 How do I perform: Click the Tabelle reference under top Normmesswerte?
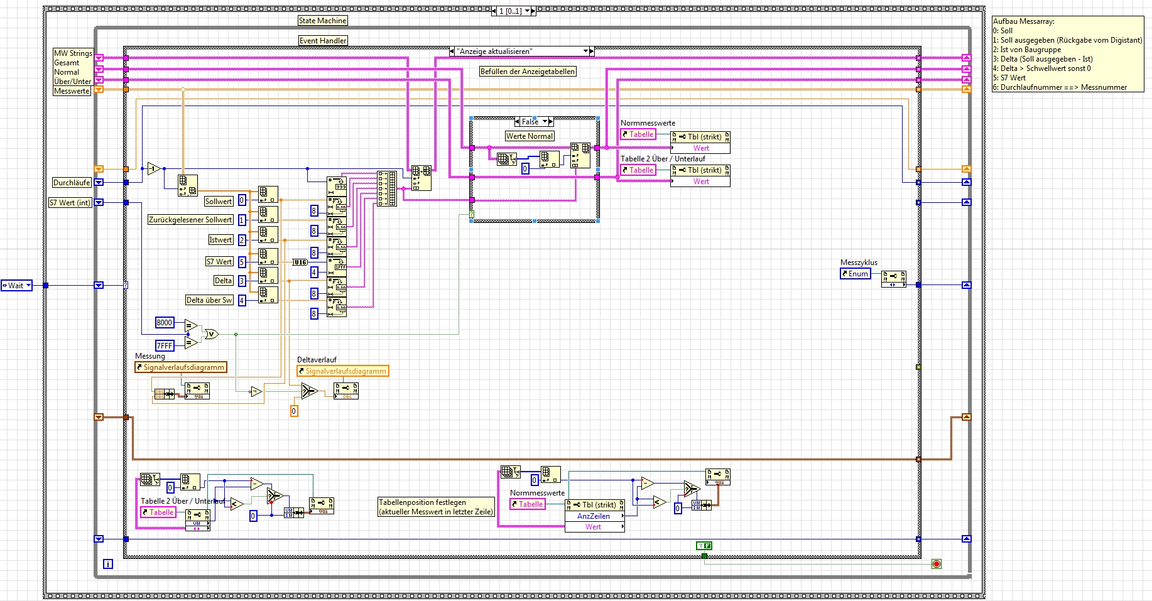click(x=638, y=134)
